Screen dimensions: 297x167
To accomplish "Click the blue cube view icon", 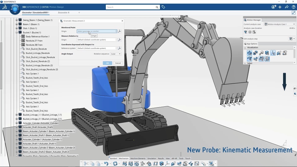I will click(x=161, y=164).
